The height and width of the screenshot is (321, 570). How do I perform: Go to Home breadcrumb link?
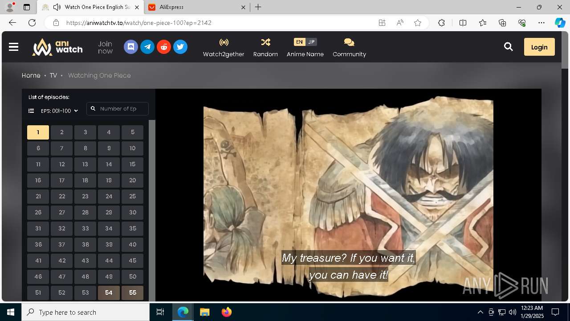tap(31, 75)
